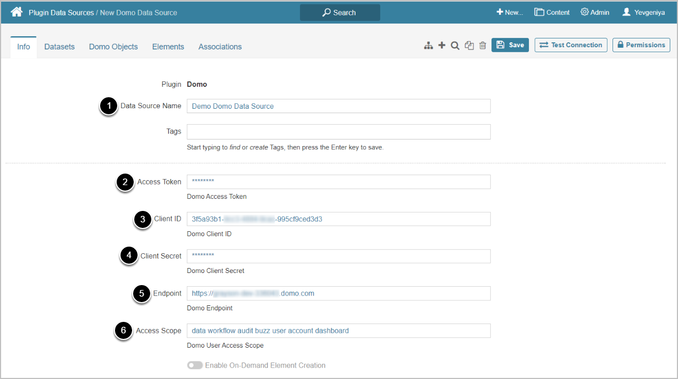Image resolution: width=678 pixels, height=379 pixels.
Task: Click into the Client Secret field
Action: coord(338,256)
